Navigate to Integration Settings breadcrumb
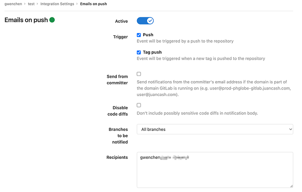The height and width of the screenshot is (192, 302). tap(57, 4)
